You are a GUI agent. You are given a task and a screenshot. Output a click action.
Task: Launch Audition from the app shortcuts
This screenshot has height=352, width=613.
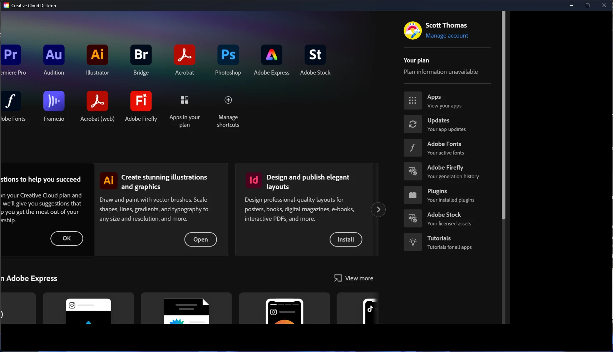click(54, 55)
